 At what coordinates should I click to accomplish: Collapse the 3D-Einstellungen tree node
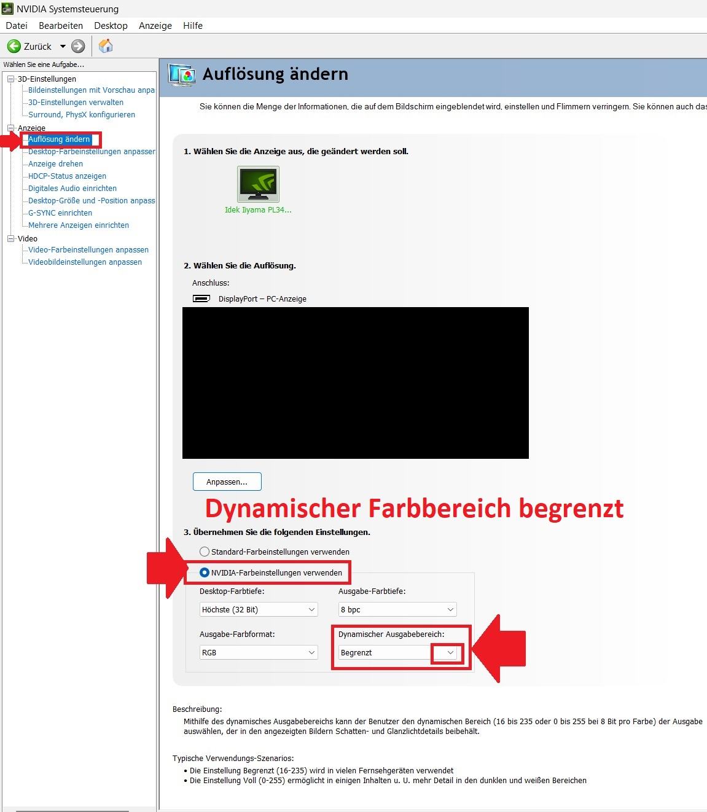(10, 79)
